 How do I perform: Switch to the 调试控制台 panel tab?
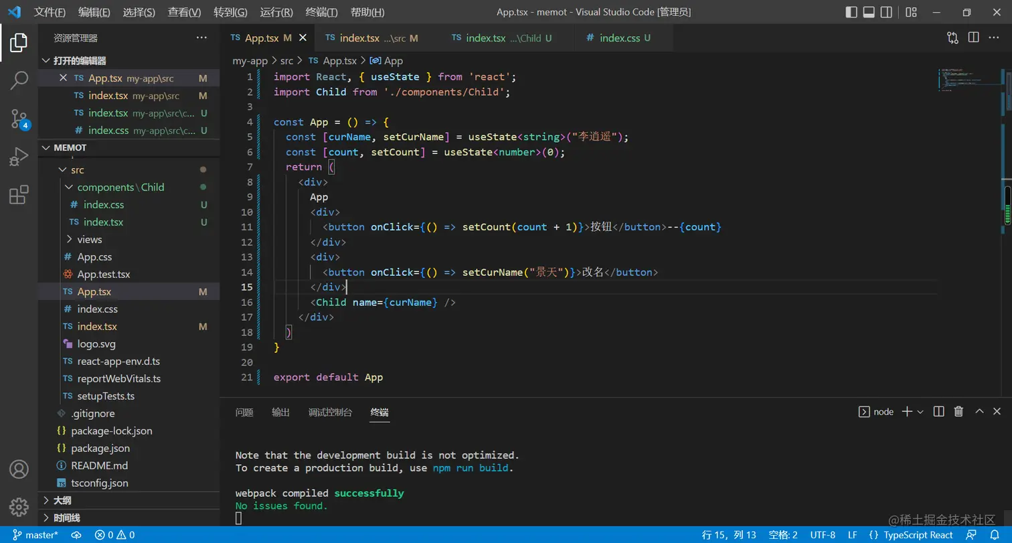330,412
